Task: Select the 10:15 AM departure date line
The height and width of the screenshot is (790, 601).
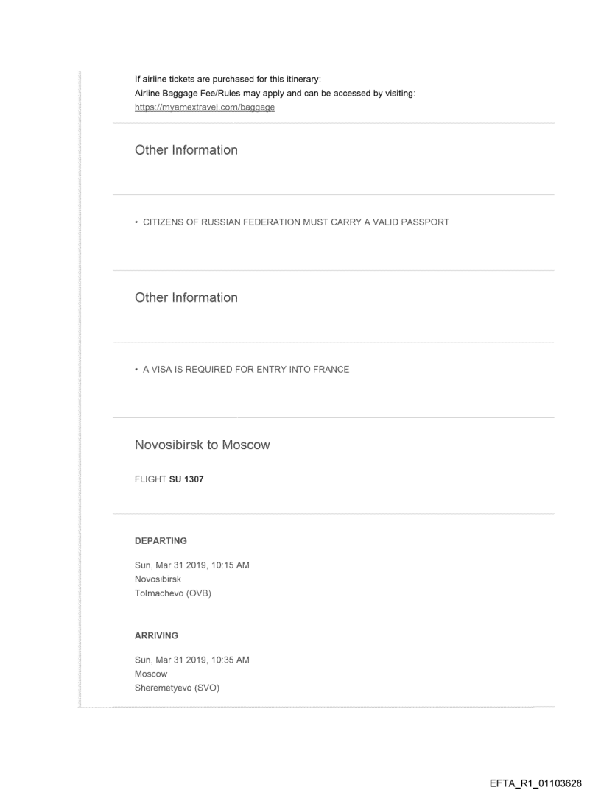Action: tap(192, 565)
